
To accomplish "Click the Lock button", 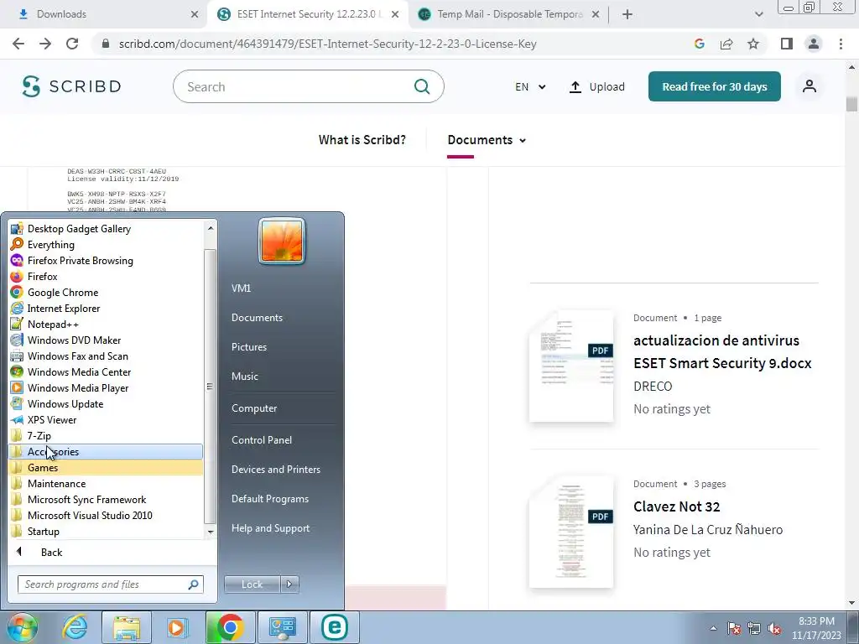I will point(252,584).
